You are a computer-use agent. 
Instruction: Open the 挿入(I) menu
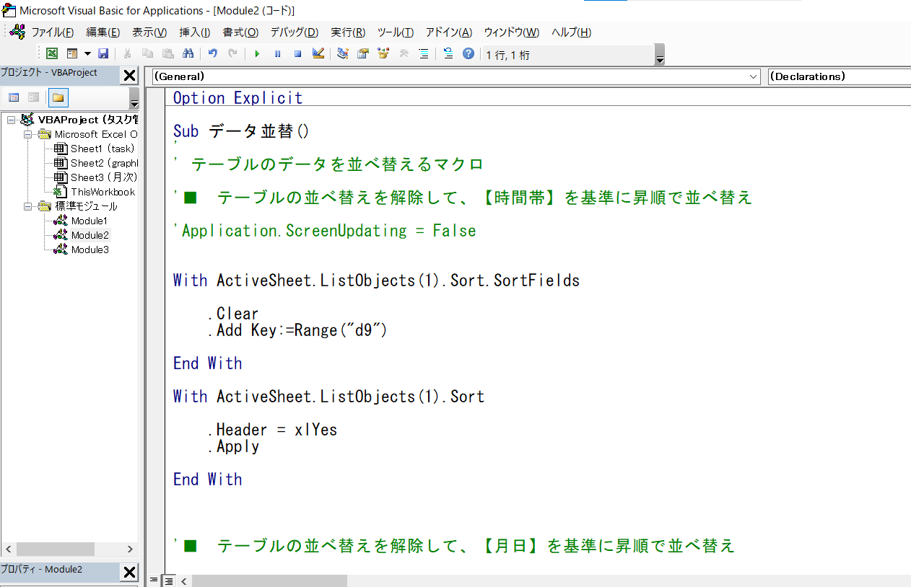coord(194,32)
